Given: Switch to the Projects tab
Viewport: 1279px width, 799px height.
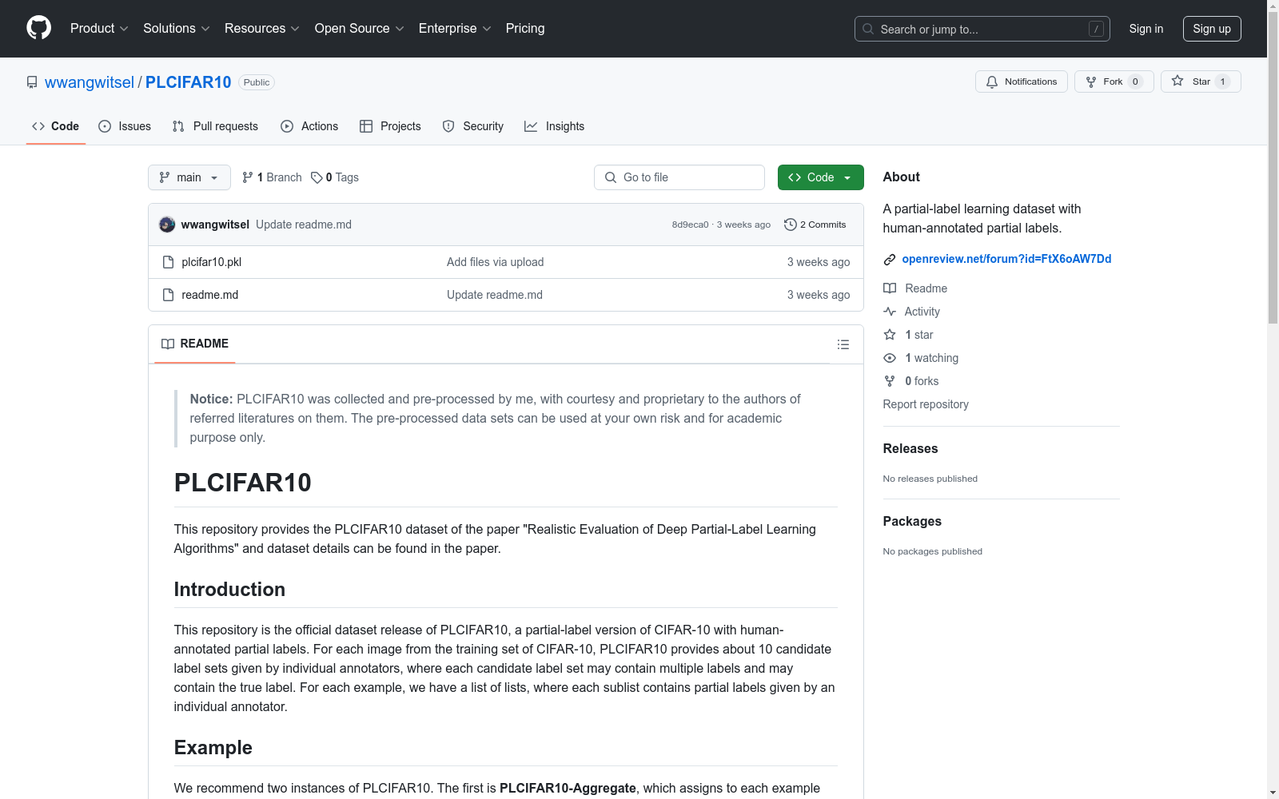Looking at the screenshot, I should (390, 126).
